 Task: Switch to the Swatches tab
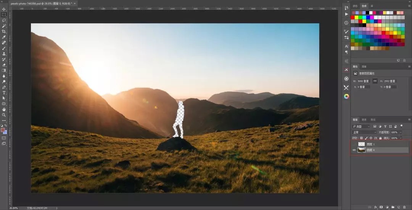(364, 6)
